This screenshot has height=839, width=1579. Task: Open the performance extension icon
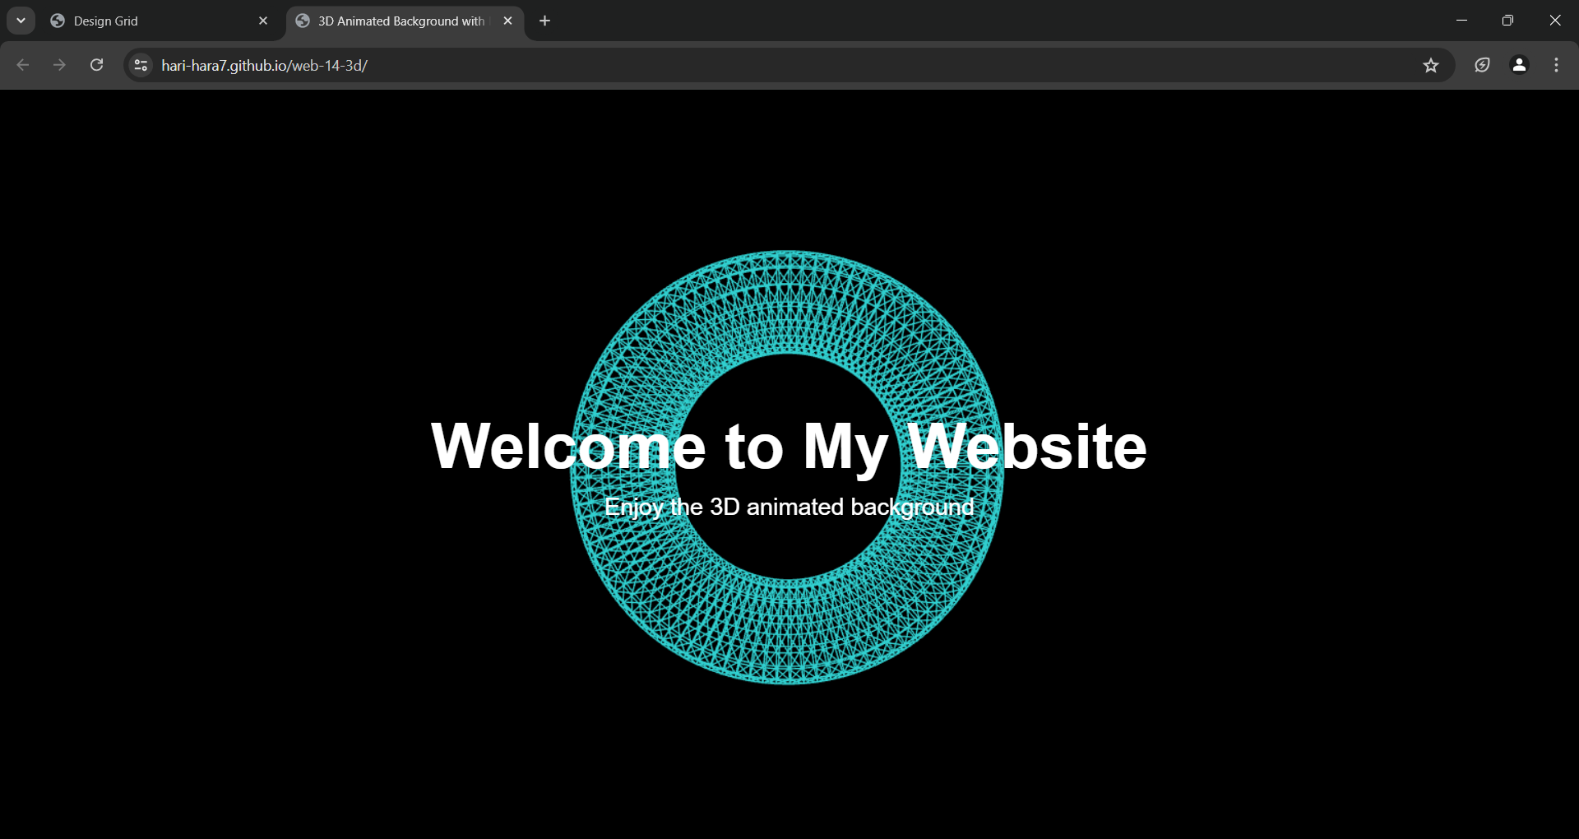coord(1482,65)
